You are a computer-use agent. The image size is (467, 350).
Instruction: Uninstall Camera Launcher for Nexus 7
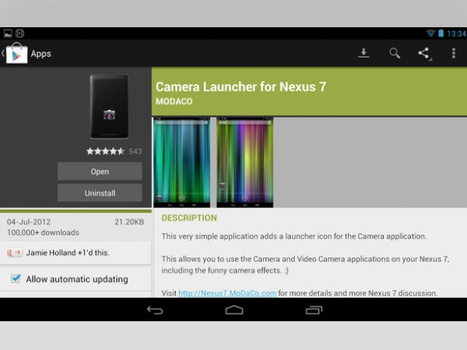100,193
